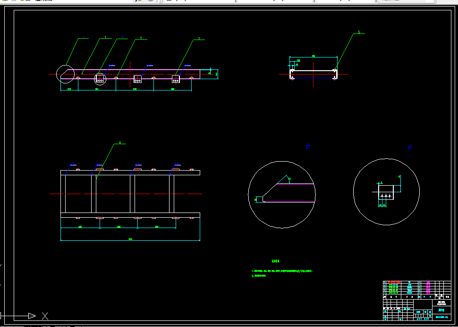Viewport: 458px width, 327px height.
Task: Pick the small detail circle around the first bracket
Action: pyautogui.click(x=100, y=79)
